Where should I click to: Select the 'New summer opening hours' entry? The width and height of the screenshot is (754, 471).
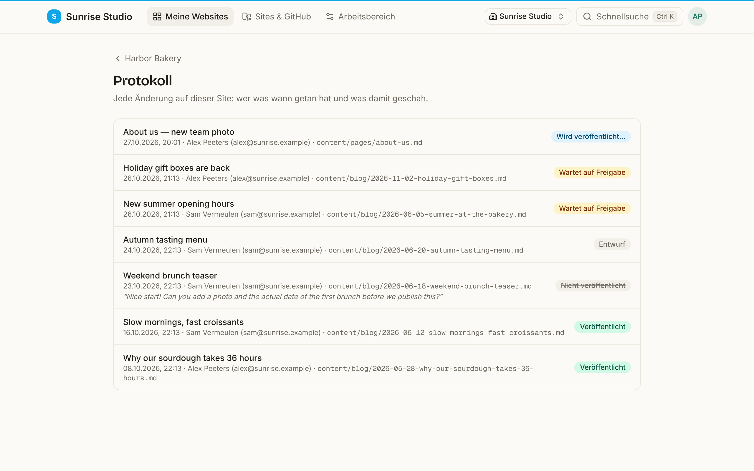[x=377, y=208]
